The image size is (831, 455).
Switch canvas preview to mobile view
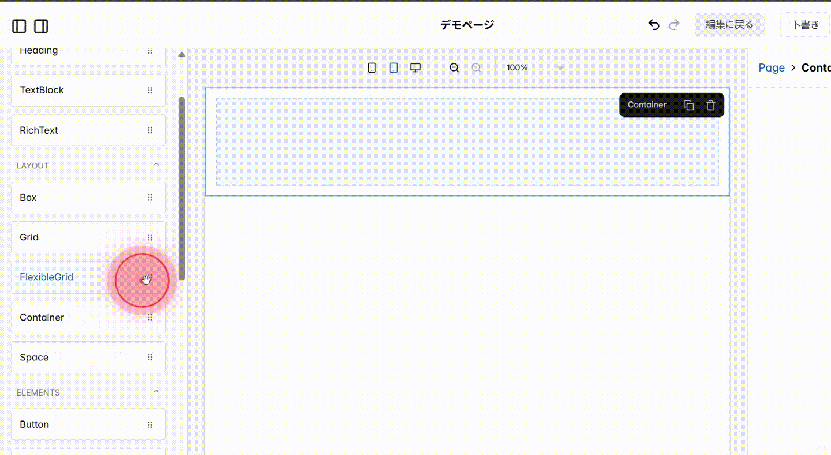point(371,67)
